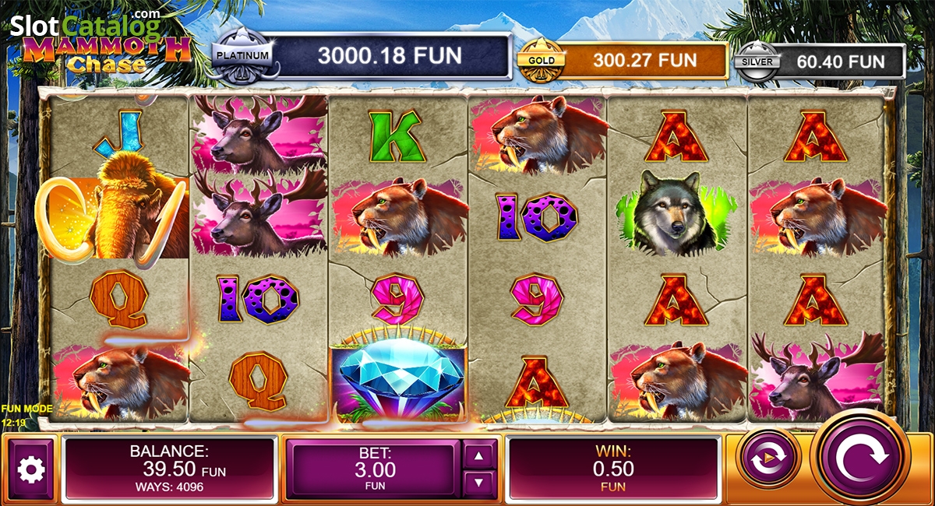Viewport: 935px width, 506px height.
Task: Select the mammoth symbol on reel one
Action: click(x=117, y=206)
